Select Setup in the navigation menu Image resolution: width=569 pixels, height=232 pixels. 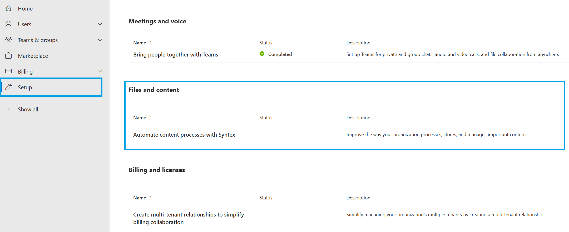[25, 87]
